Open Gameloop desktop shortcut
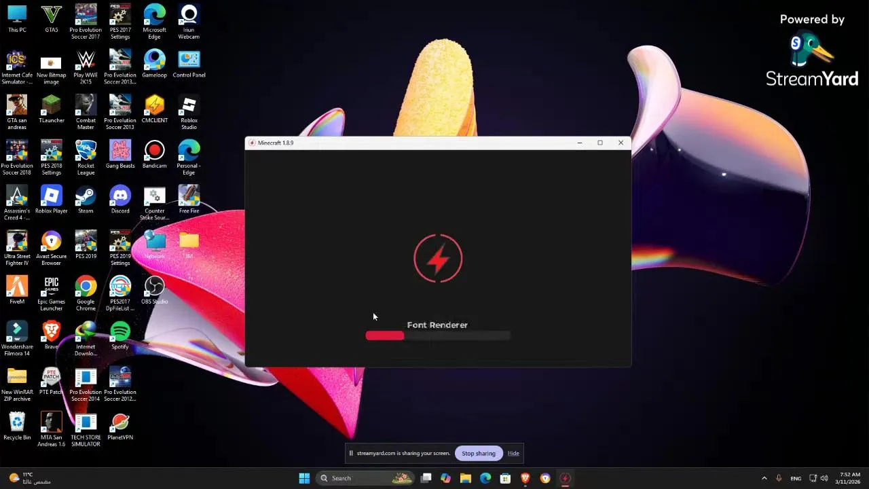 155,64
